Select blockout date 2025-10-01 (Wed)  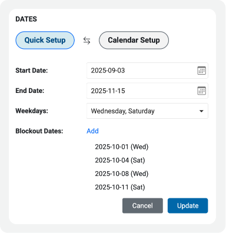[x=122, y=147]
